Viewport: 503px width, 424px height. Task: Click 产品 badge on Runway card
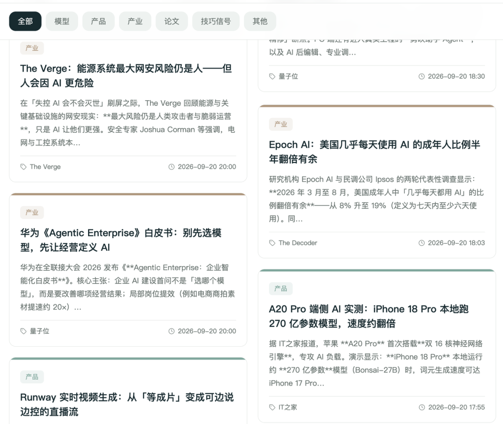(32, 376)
